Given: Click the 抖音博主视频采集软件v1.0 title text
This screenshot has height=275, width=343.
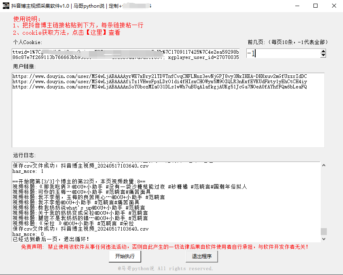Looking at the screenshot, I should pyautogui.click(x=40, y=6).
